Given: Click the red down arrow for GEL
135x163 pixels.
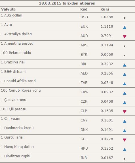Looking at the screenshot, I should (x=125, y=140).
